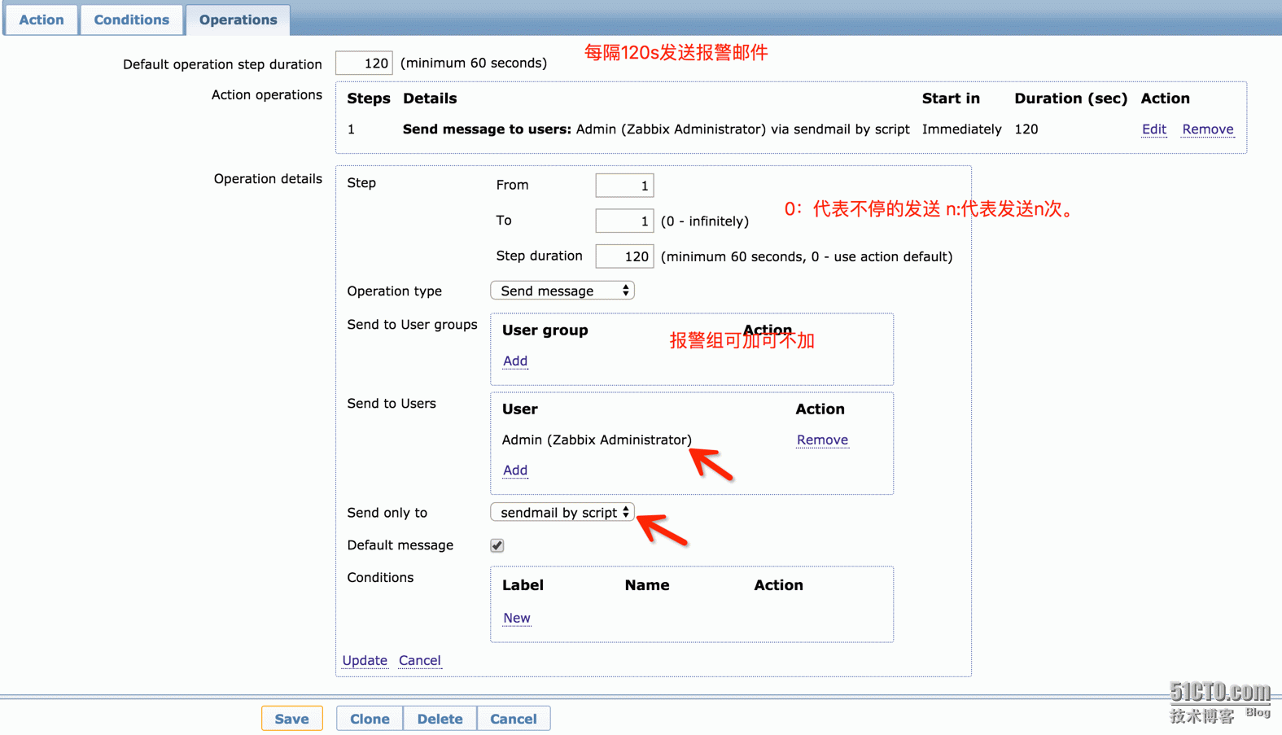Image resolution: width=1282 pixels, height=735 pixels.
Task: Add a New operation condition
Action: click(517, 618)
